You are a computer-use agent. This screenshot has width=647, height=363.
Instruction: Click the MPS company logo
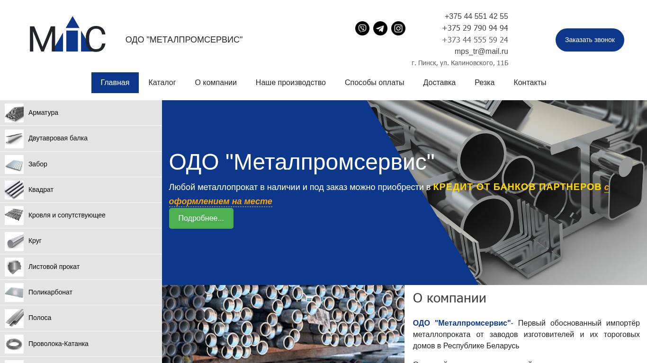(x=67, y=34)
